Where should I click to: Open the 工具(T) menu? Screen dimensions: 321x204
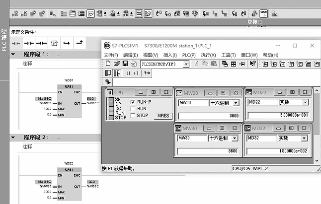[228, 55]
